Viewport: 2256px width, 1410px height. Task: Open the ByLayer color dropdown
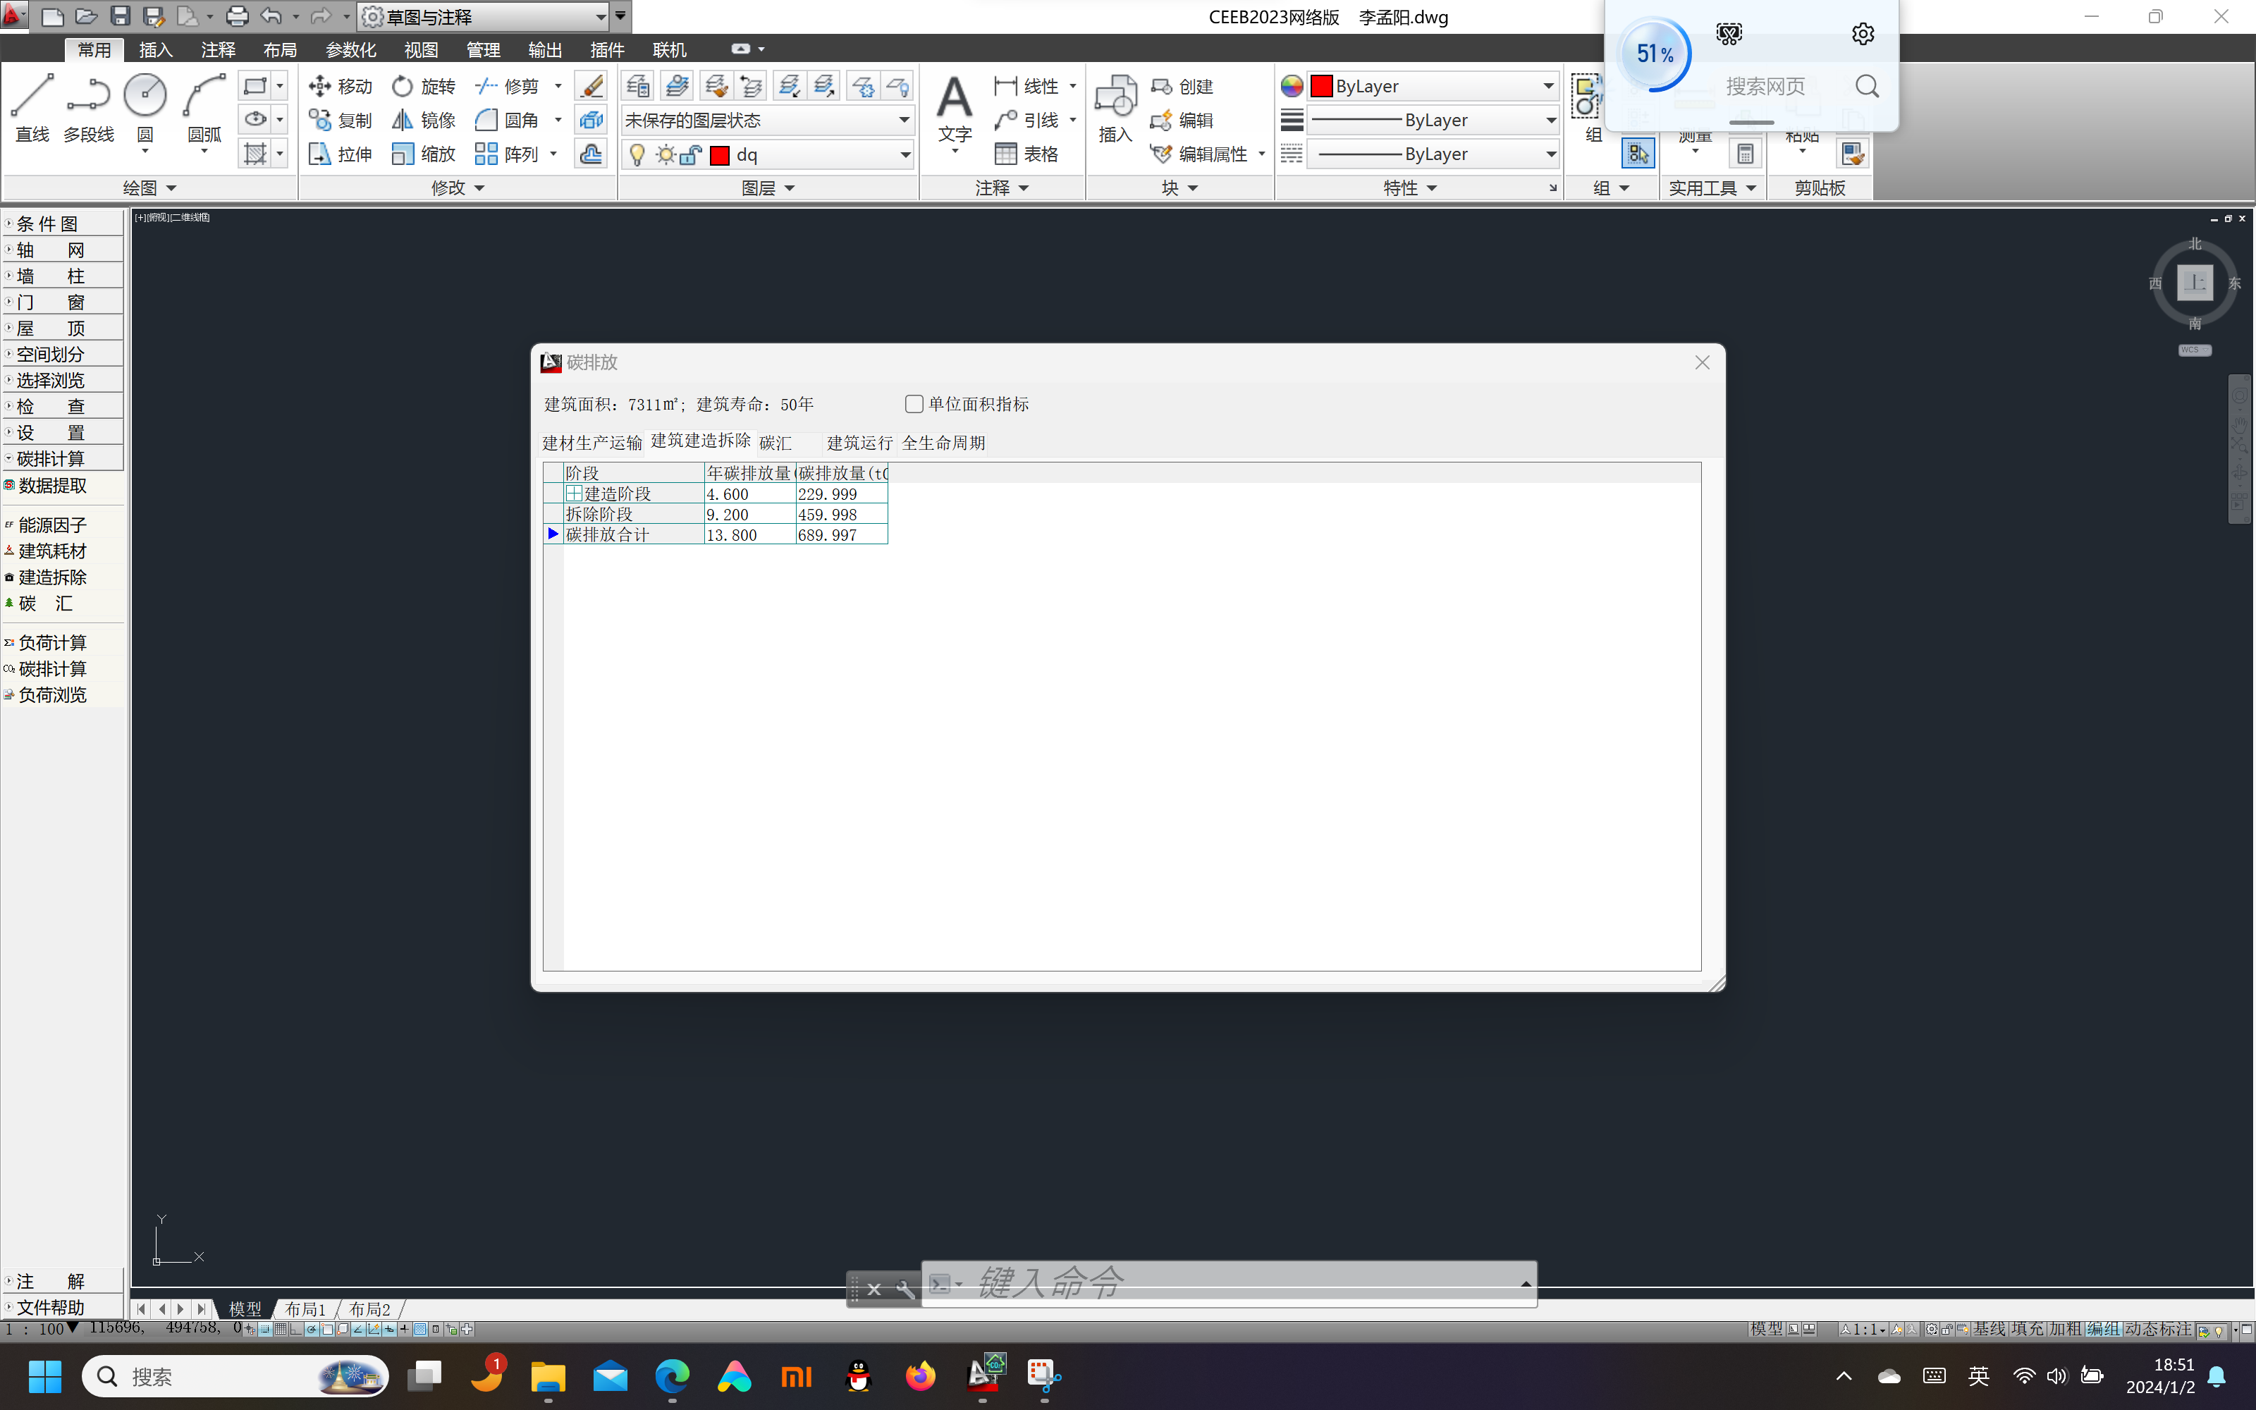(1435, 86)
